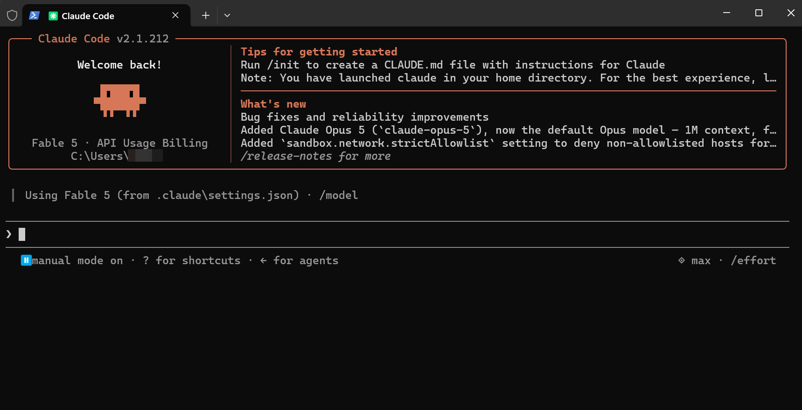
Task: Open a new terminal tab with plus
Action: coord(205,15)
